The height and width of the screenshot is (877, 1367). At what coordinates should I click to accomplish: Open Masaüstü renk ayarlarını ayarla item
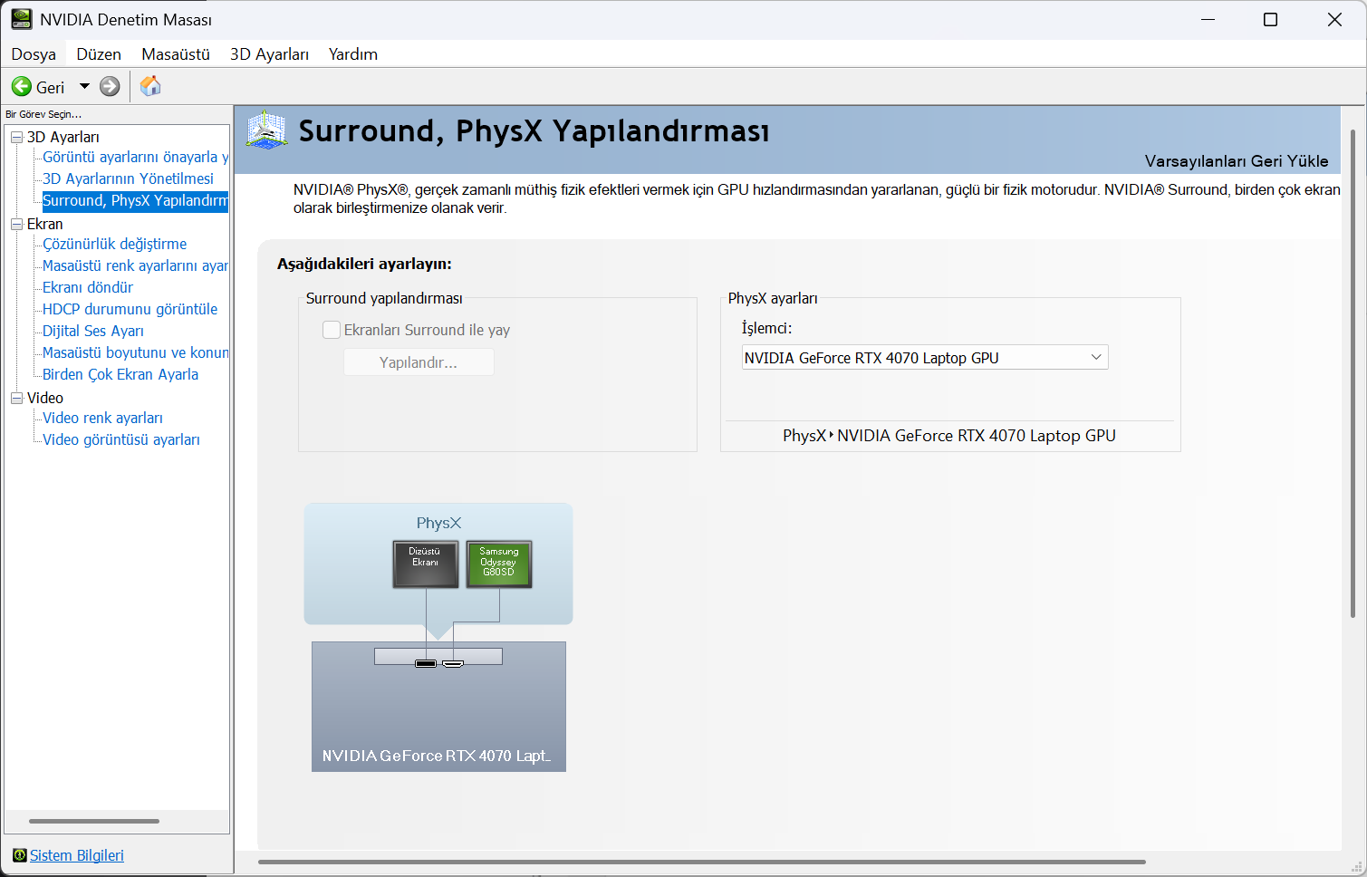coord(135,265)
